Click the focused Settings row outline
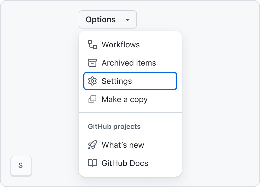Image resolution: width=260 pixels, height=195 pixels. coord(130,81)
